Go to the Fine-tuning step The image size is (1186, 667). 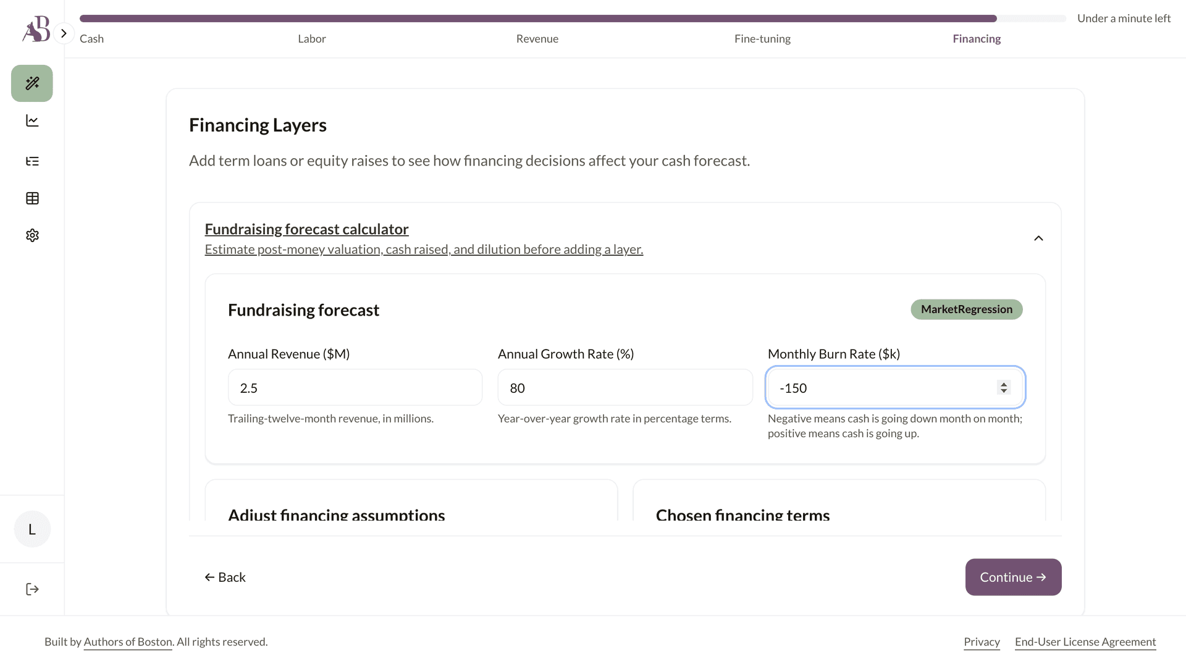click(762, 39)
